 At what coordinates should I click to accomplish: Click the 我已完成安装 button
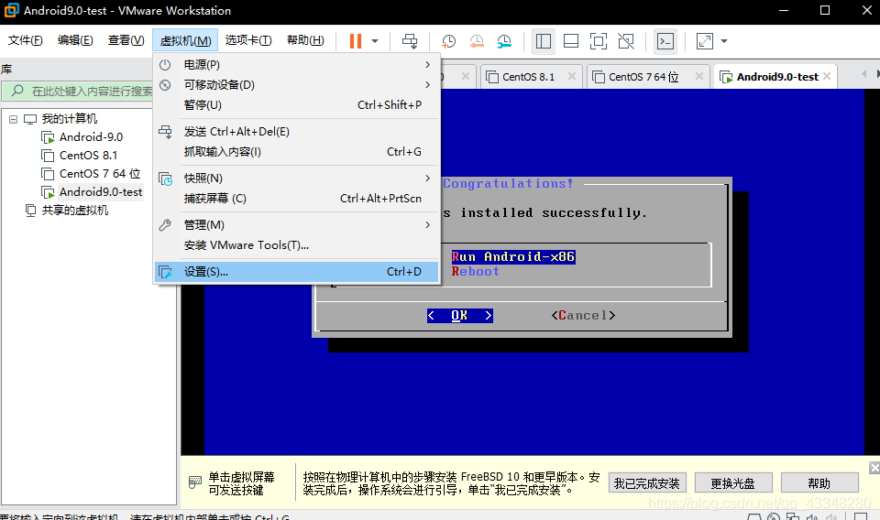647,483
